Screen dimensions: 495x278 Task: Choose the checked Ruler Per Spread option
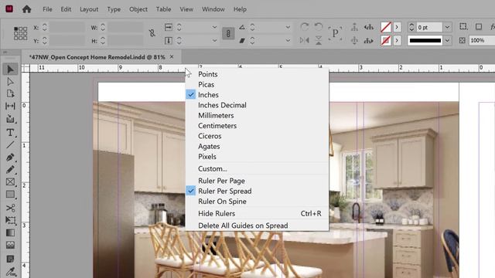(225, 191)
